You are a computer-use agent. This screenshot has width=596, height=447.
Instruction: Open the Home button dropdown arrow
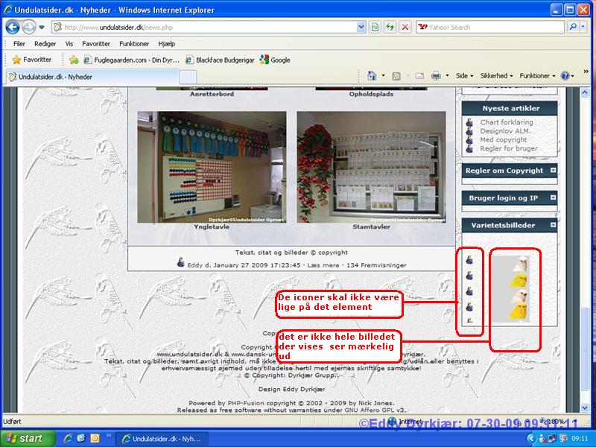[383, 76]
